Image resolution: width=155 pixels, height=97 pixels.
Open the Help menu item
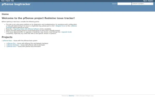[x=12, y=1]
